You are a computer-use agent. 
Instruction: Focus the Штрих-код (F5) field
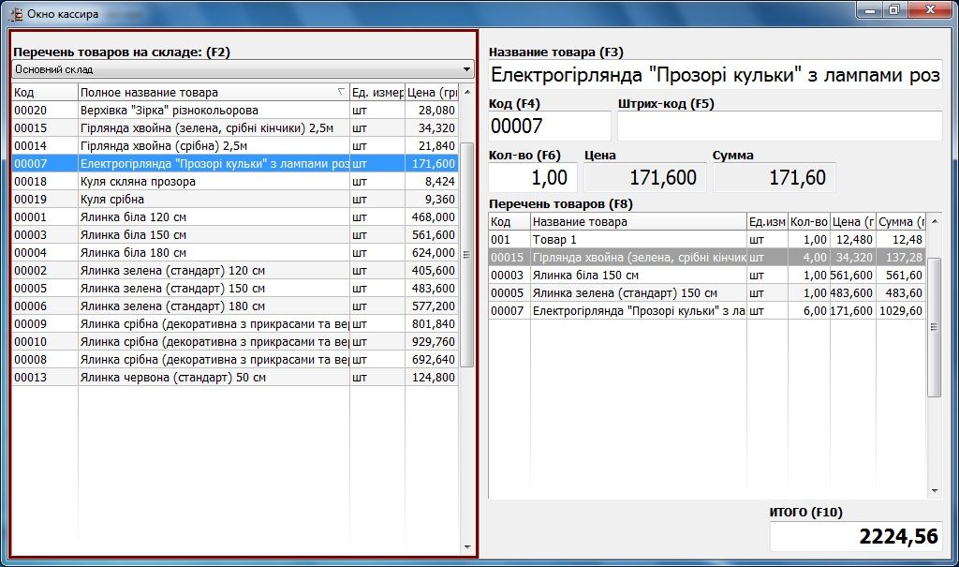(780, 127)
